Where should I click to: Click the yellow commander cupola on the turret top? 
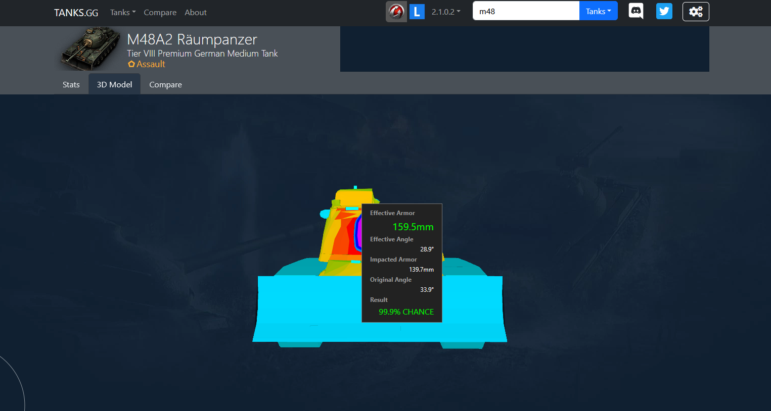[x=355, y=197]
